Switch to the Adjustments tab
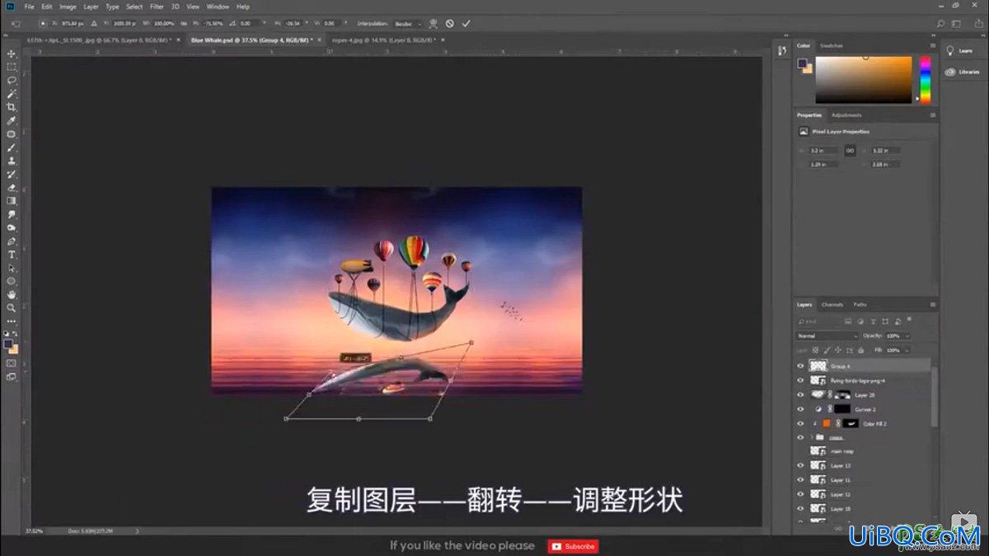 [x=846, y=115]
